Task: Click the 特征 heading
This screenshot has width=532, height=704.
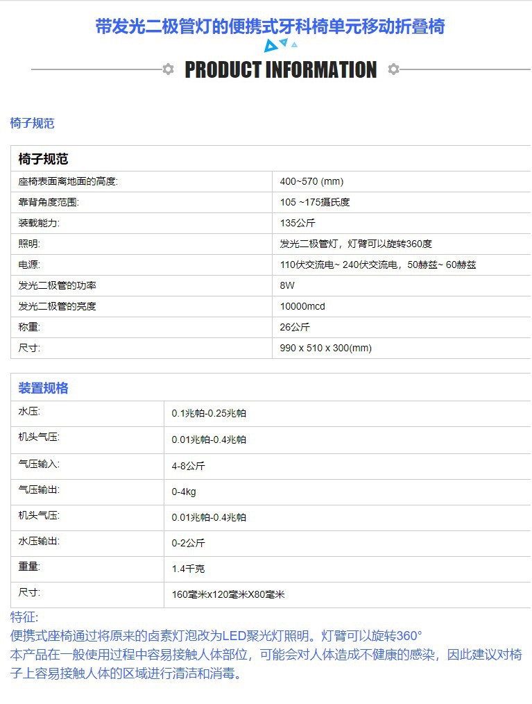Action: click(24, 617)
